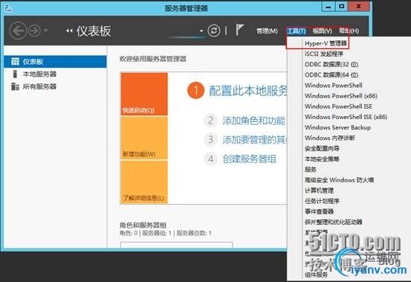Click 创建服务器组 link
The width and height of the screenshot is (411, 282).
[249, 159]
